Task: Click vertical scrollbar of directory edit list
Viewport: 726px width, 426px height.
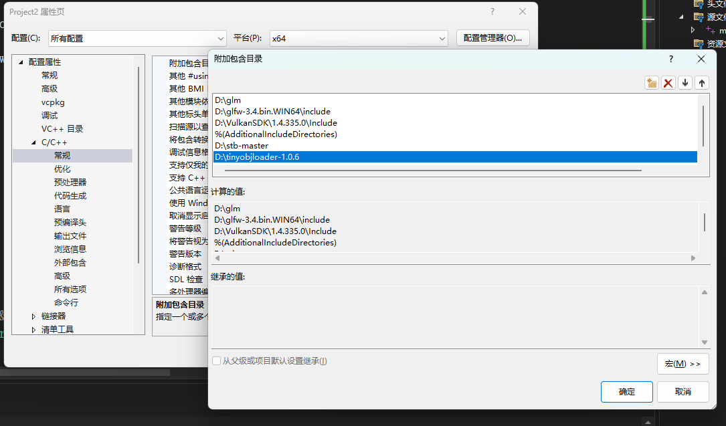Action: (x=703, y=126)
